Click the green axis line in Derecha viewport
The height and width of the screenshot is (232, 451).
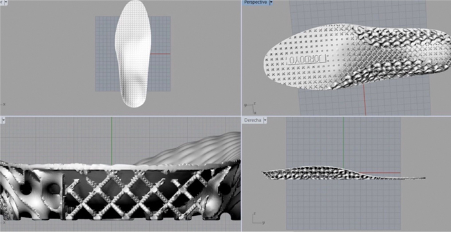(343, 142)
